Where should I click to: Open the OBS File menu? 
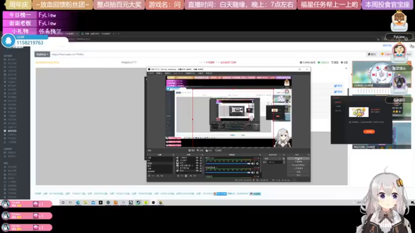coord(151,73)
